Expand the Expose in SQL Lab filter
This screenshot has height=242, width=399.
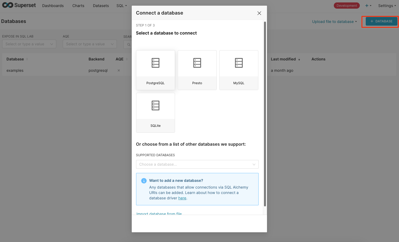[x=29, y=44]
